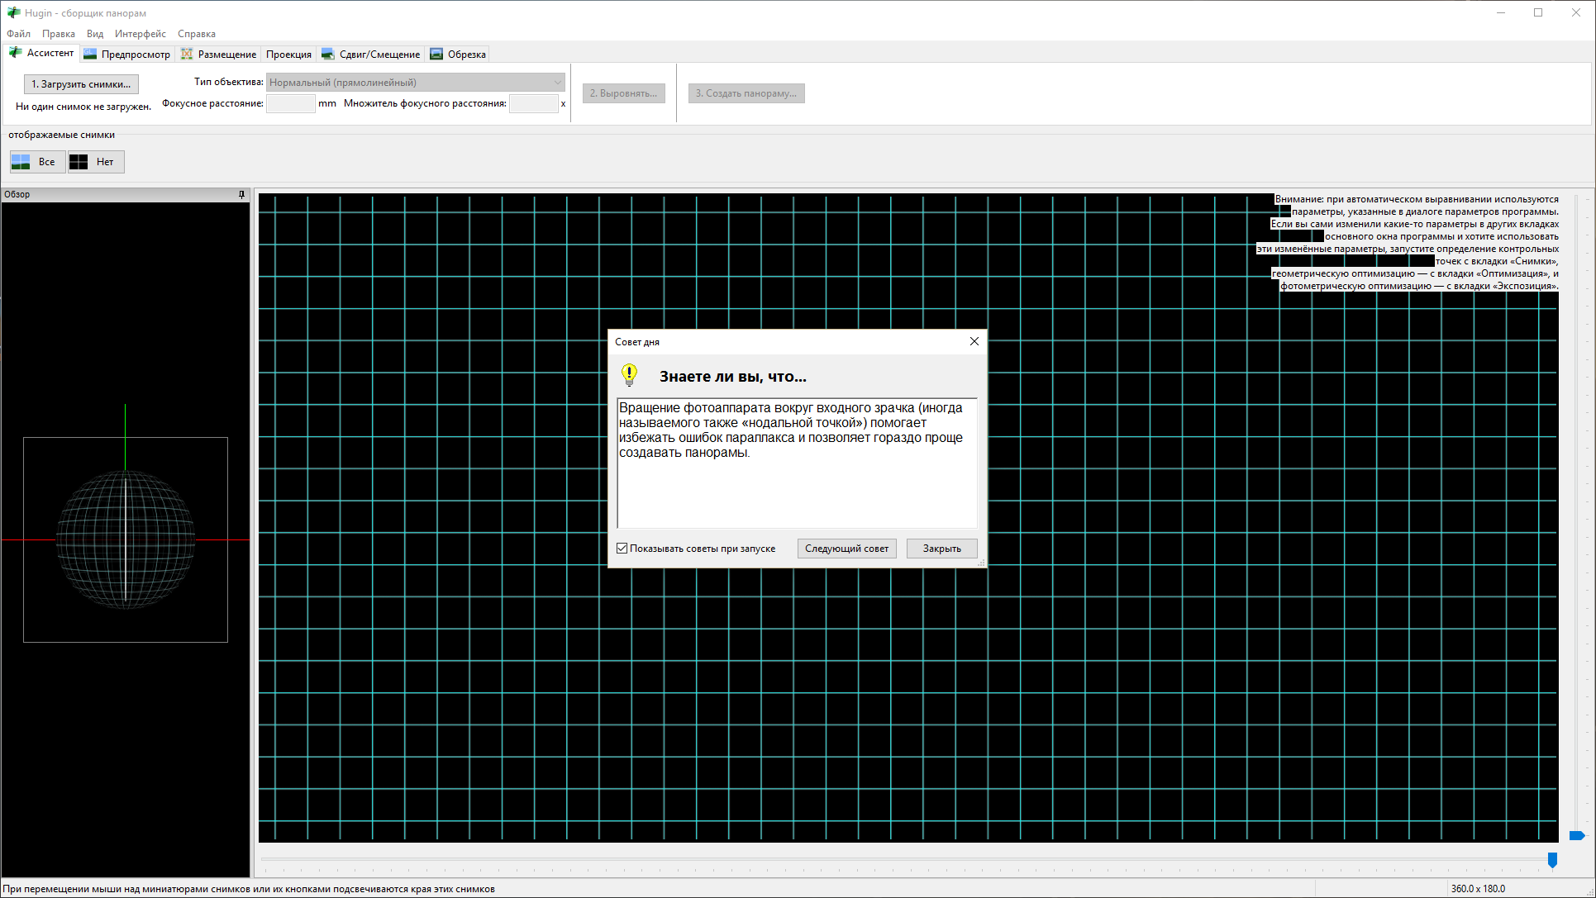Uncheck Показывать советы при запуске
Image resolution: width=1596 pixels, height=898 pixels.
point(622,549)
